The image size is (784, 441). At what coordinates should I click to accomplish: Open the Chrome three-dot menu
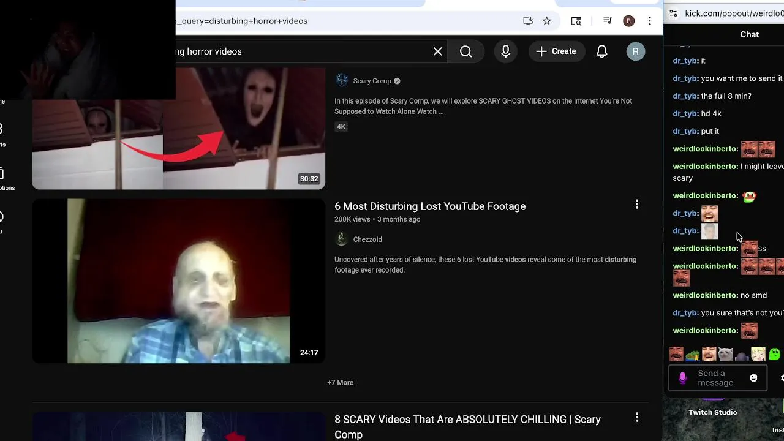point(650,21)
